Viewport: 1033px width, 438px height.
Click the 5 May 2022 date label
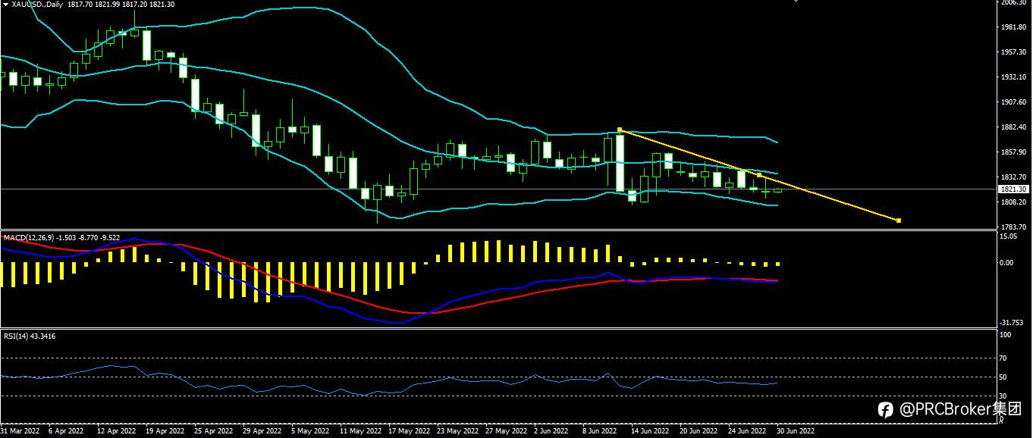coord(310,431)
